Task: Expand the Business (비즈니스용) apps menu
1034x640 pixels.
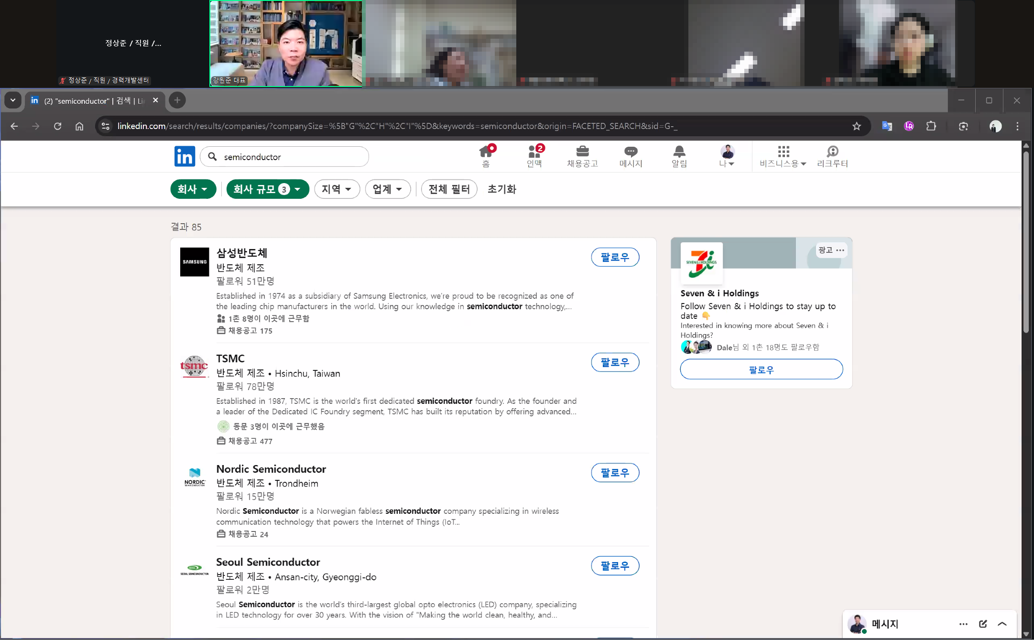Action: (x=783, y=156)
